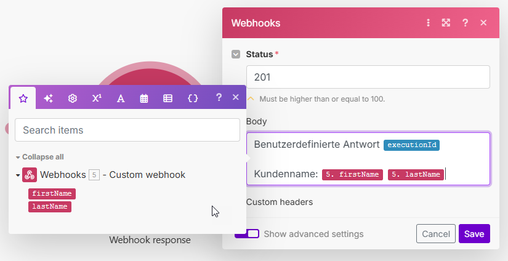Viewport: 508px width, 261px height.
Task: Open the AI sparkle functions tab
Action: click(x=48, y=98)
